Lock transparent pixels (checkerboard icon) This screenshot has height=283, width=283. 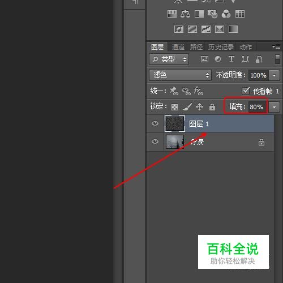point(174,107)
